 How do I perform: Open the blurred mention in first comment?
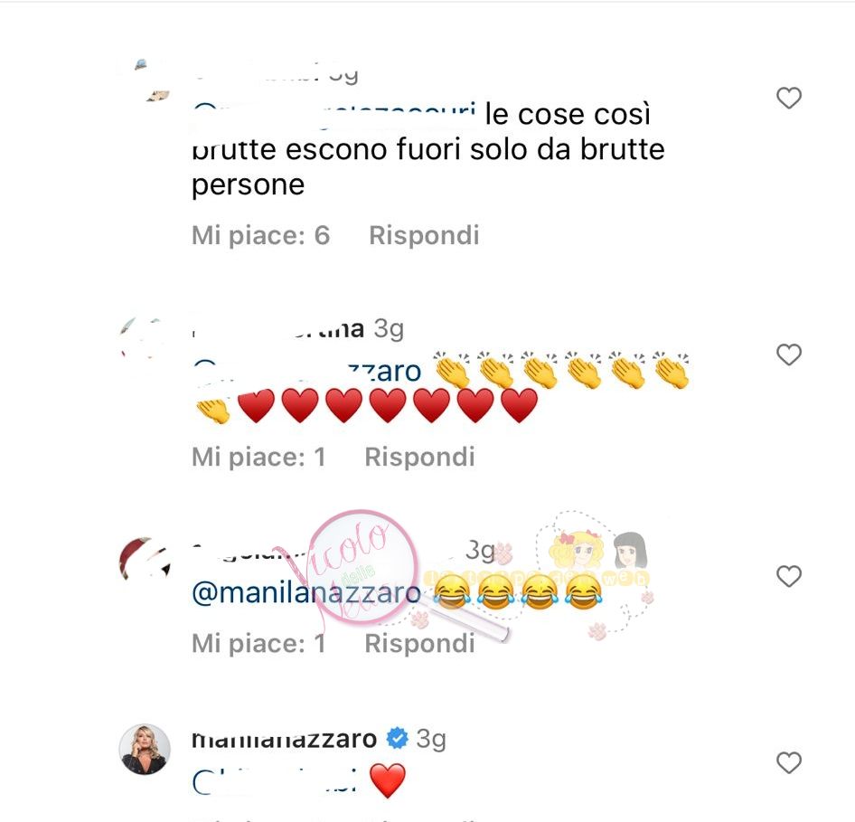point(334,115)
